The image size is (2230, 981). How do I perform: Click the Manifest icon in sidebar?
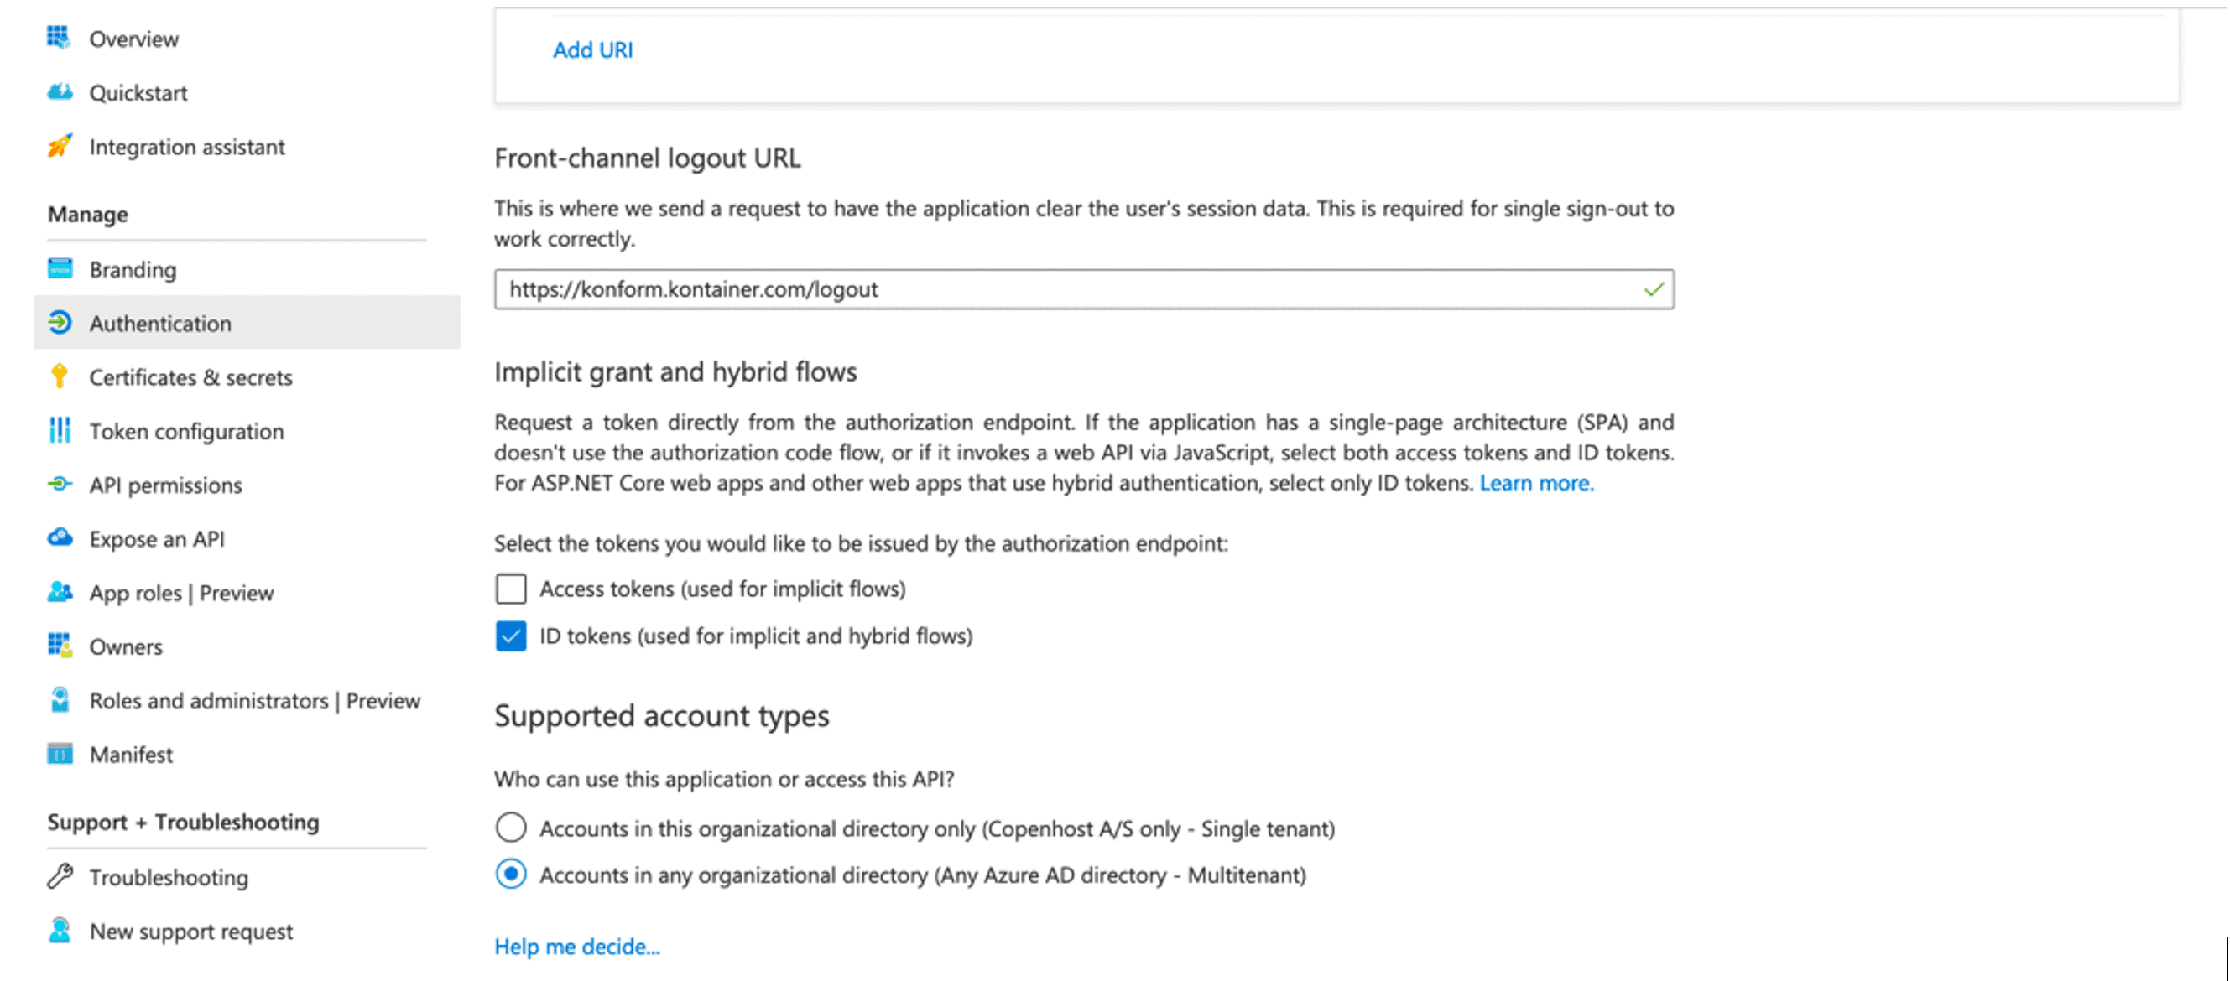(x=59, y=754)
